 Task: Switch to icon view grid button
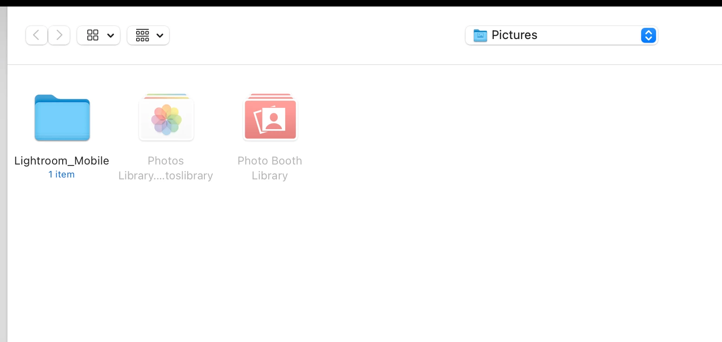pyautogui.click(x=93, y=35)
